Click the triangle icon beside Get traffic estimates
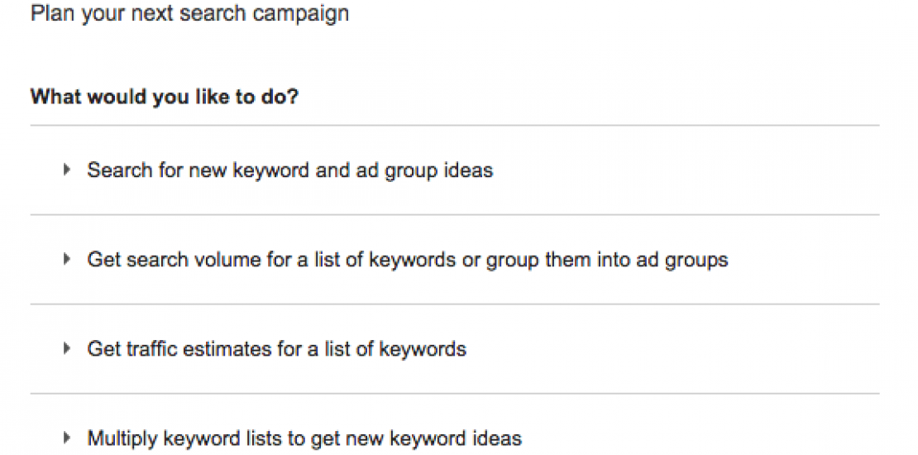The height and width of the screenshot is (455, 918). point(67,349)
